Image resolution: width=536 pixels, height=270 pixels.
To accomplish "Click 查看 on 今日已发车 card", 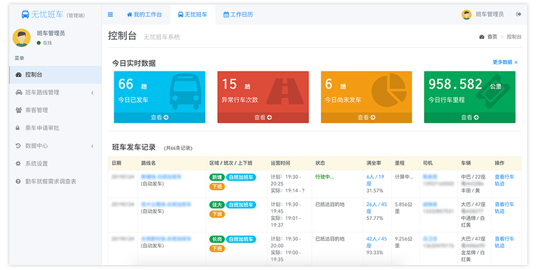I will (159, 118).
